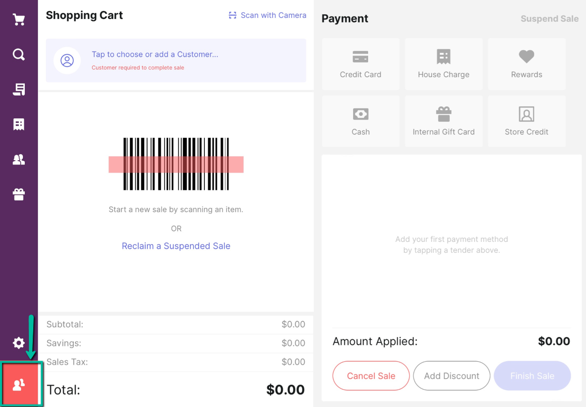586x407 pixels.
Task: Select Credit Card tender
Action: [361, 64]
